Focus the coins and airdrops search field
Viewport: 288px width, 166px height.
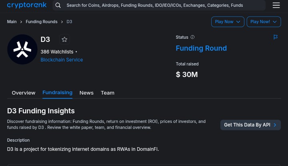159,5
